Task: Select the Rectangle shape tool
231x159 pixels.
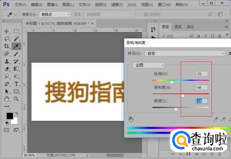Action: (x=16, y=91)
